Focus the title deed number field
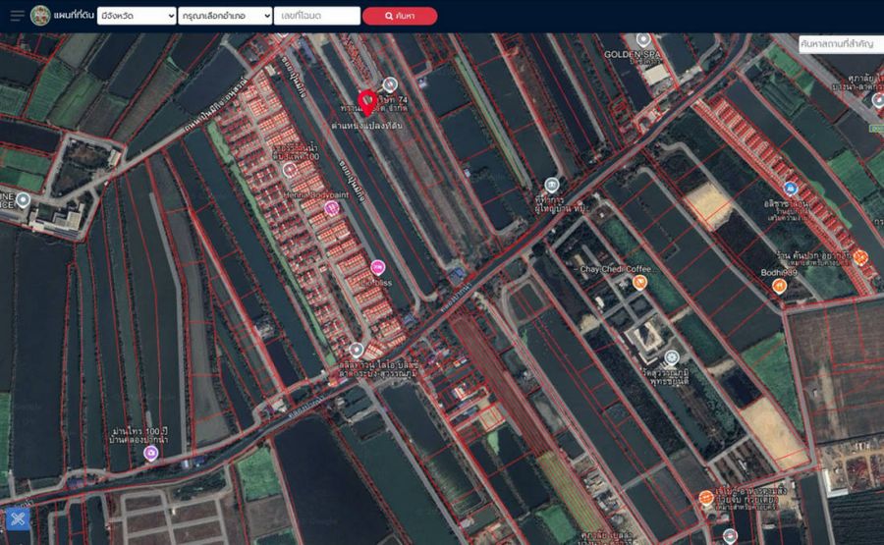 point(318,16)
